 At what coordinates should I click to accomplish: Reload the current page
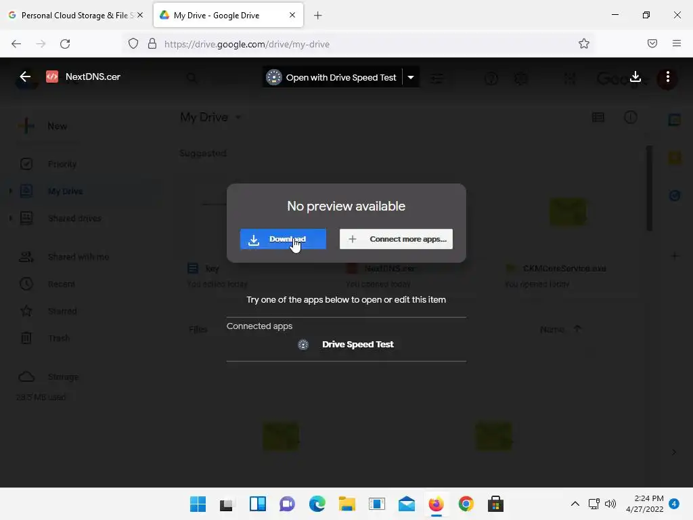coord(65,44)
